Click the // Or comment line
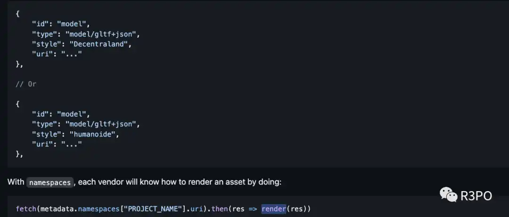 (26, 84)
